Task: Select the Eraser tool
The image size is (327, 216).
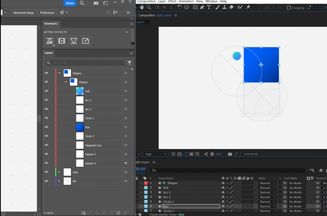Action: 231,8
